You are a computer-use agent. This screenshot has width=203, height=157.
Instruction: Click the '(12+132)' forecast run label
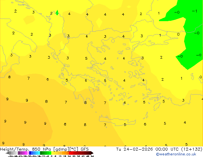click(192, 149)
